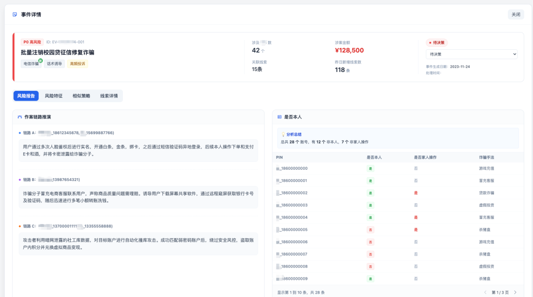The image size is (533, 297).
Task: Click the 分析总结 lightbulb icon
Action: (283, 135)
